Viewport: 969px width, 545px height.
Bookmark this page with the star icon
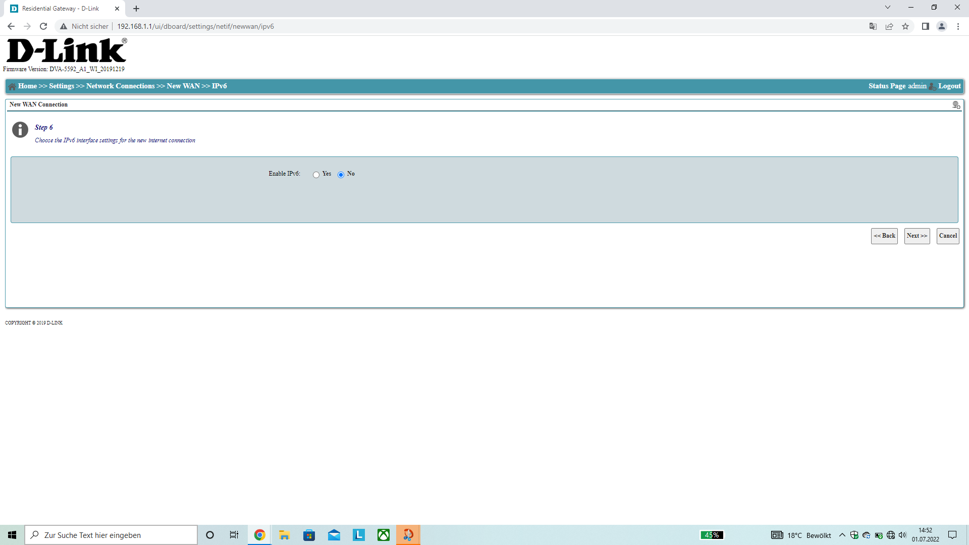(905, 26)
